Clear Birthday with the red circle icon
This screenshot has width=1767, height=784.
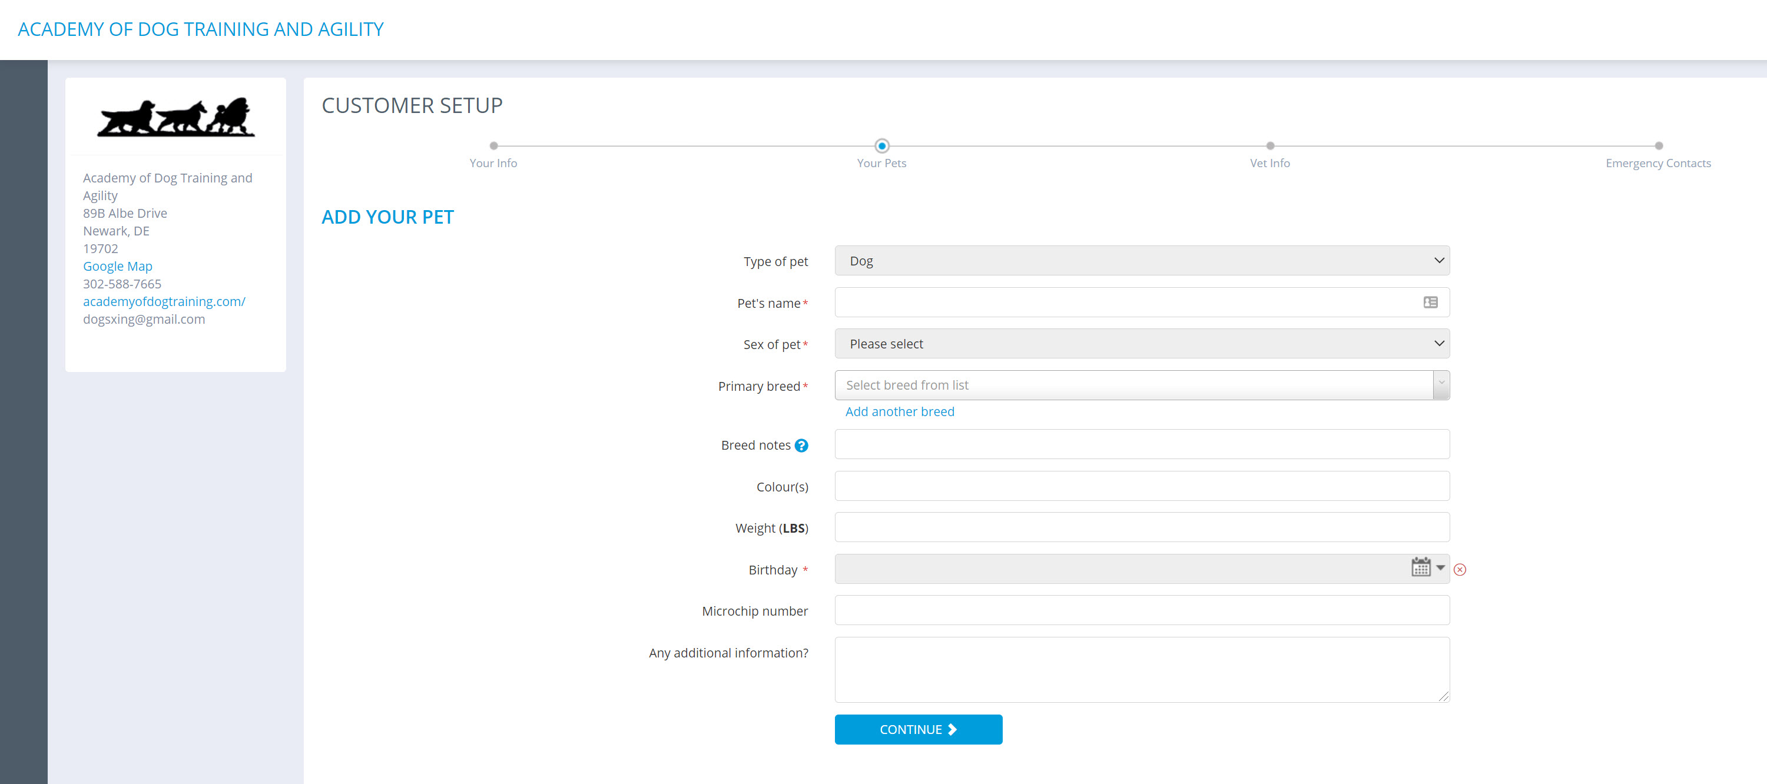tap(1460, 569)
